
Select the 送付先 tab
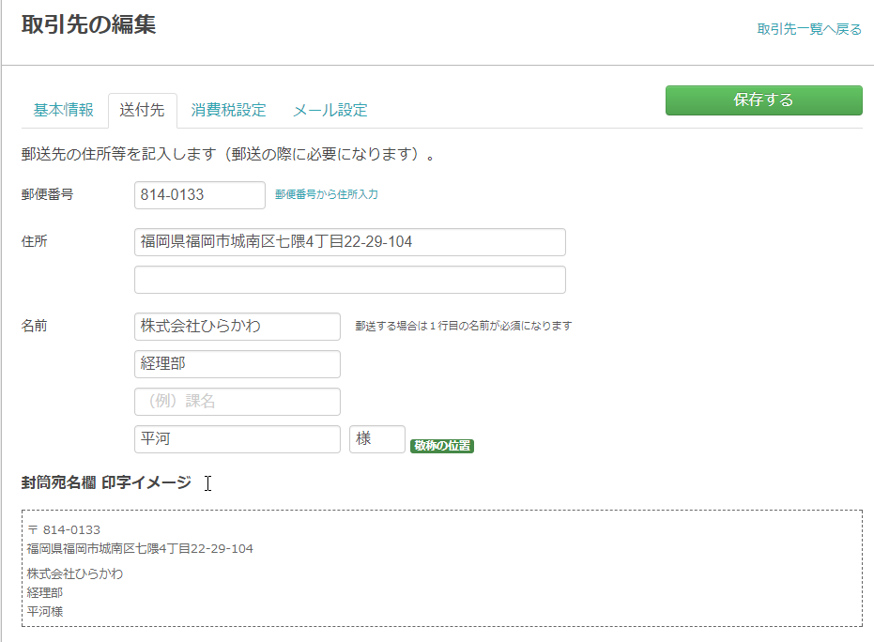pos(142,110)
